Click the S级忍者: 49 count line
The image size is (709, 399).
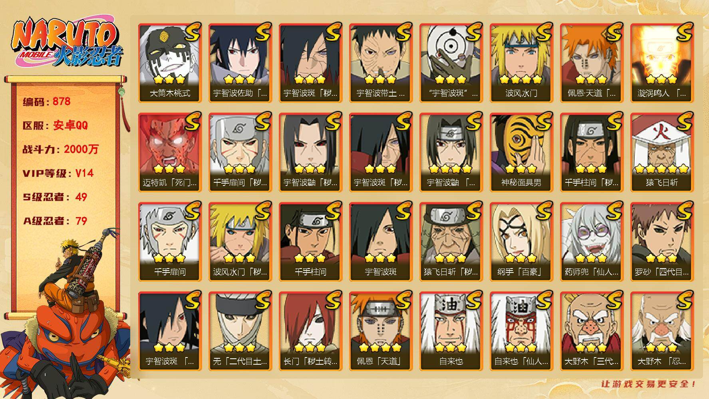(55, 197)
